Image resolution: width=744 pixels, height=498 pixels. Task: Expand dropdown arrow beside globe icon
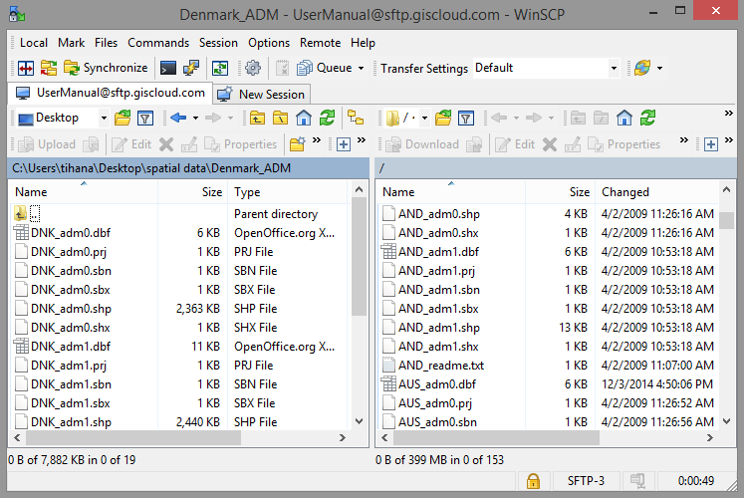[660, 69]
